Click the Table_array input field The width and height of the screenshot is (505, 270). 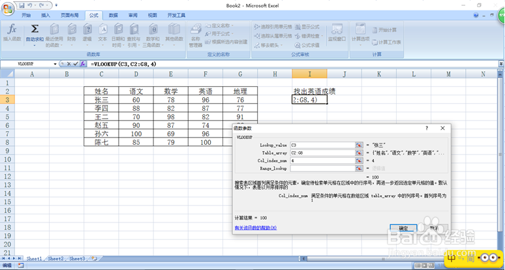click(x=322, y=153)
